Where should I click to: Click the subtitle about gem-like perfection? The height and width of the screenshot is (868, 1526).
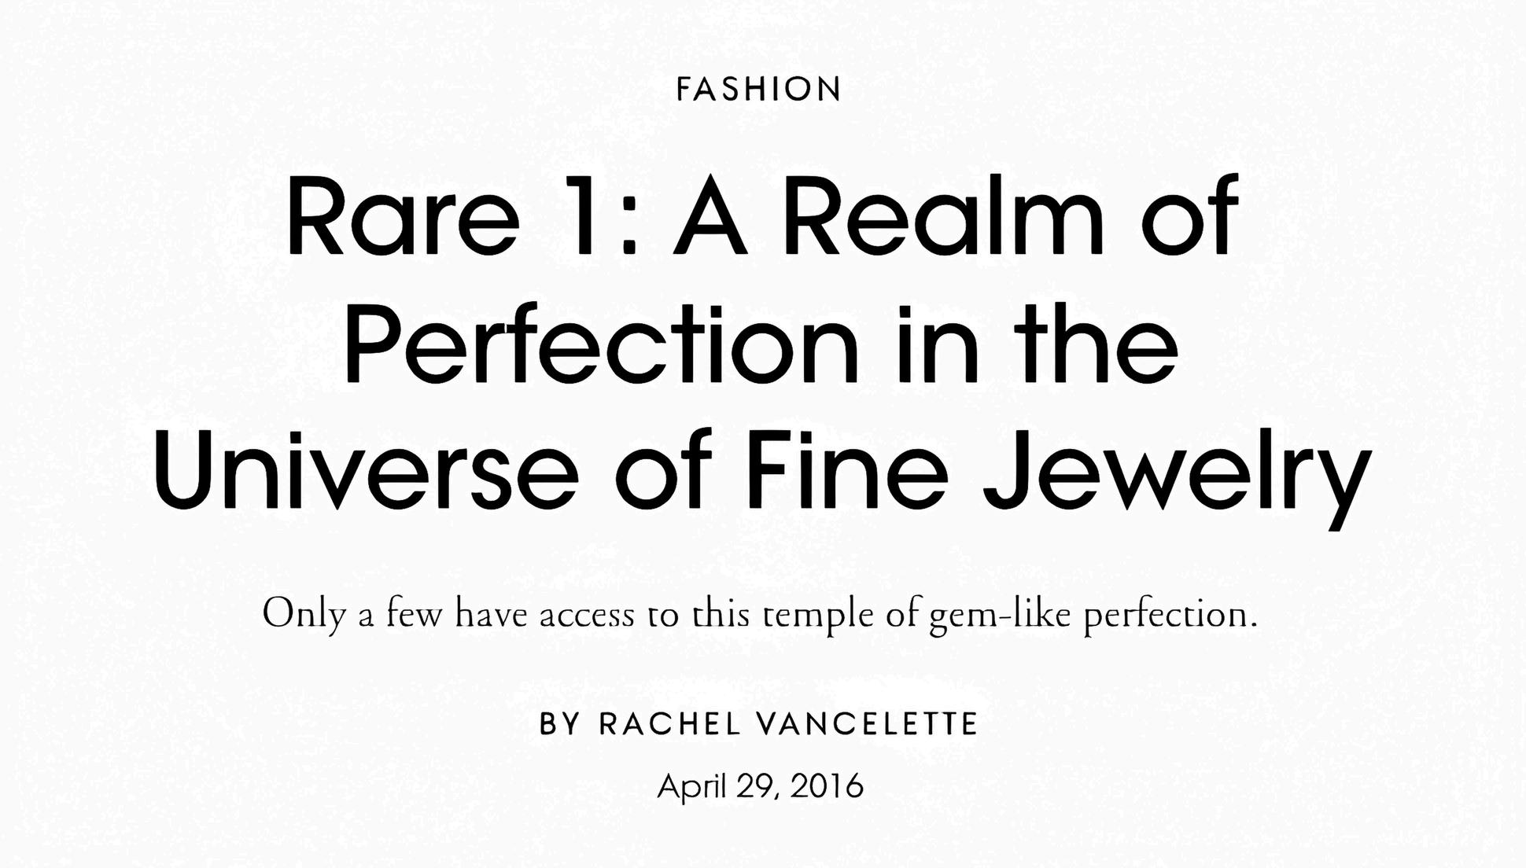click(760, 615)
